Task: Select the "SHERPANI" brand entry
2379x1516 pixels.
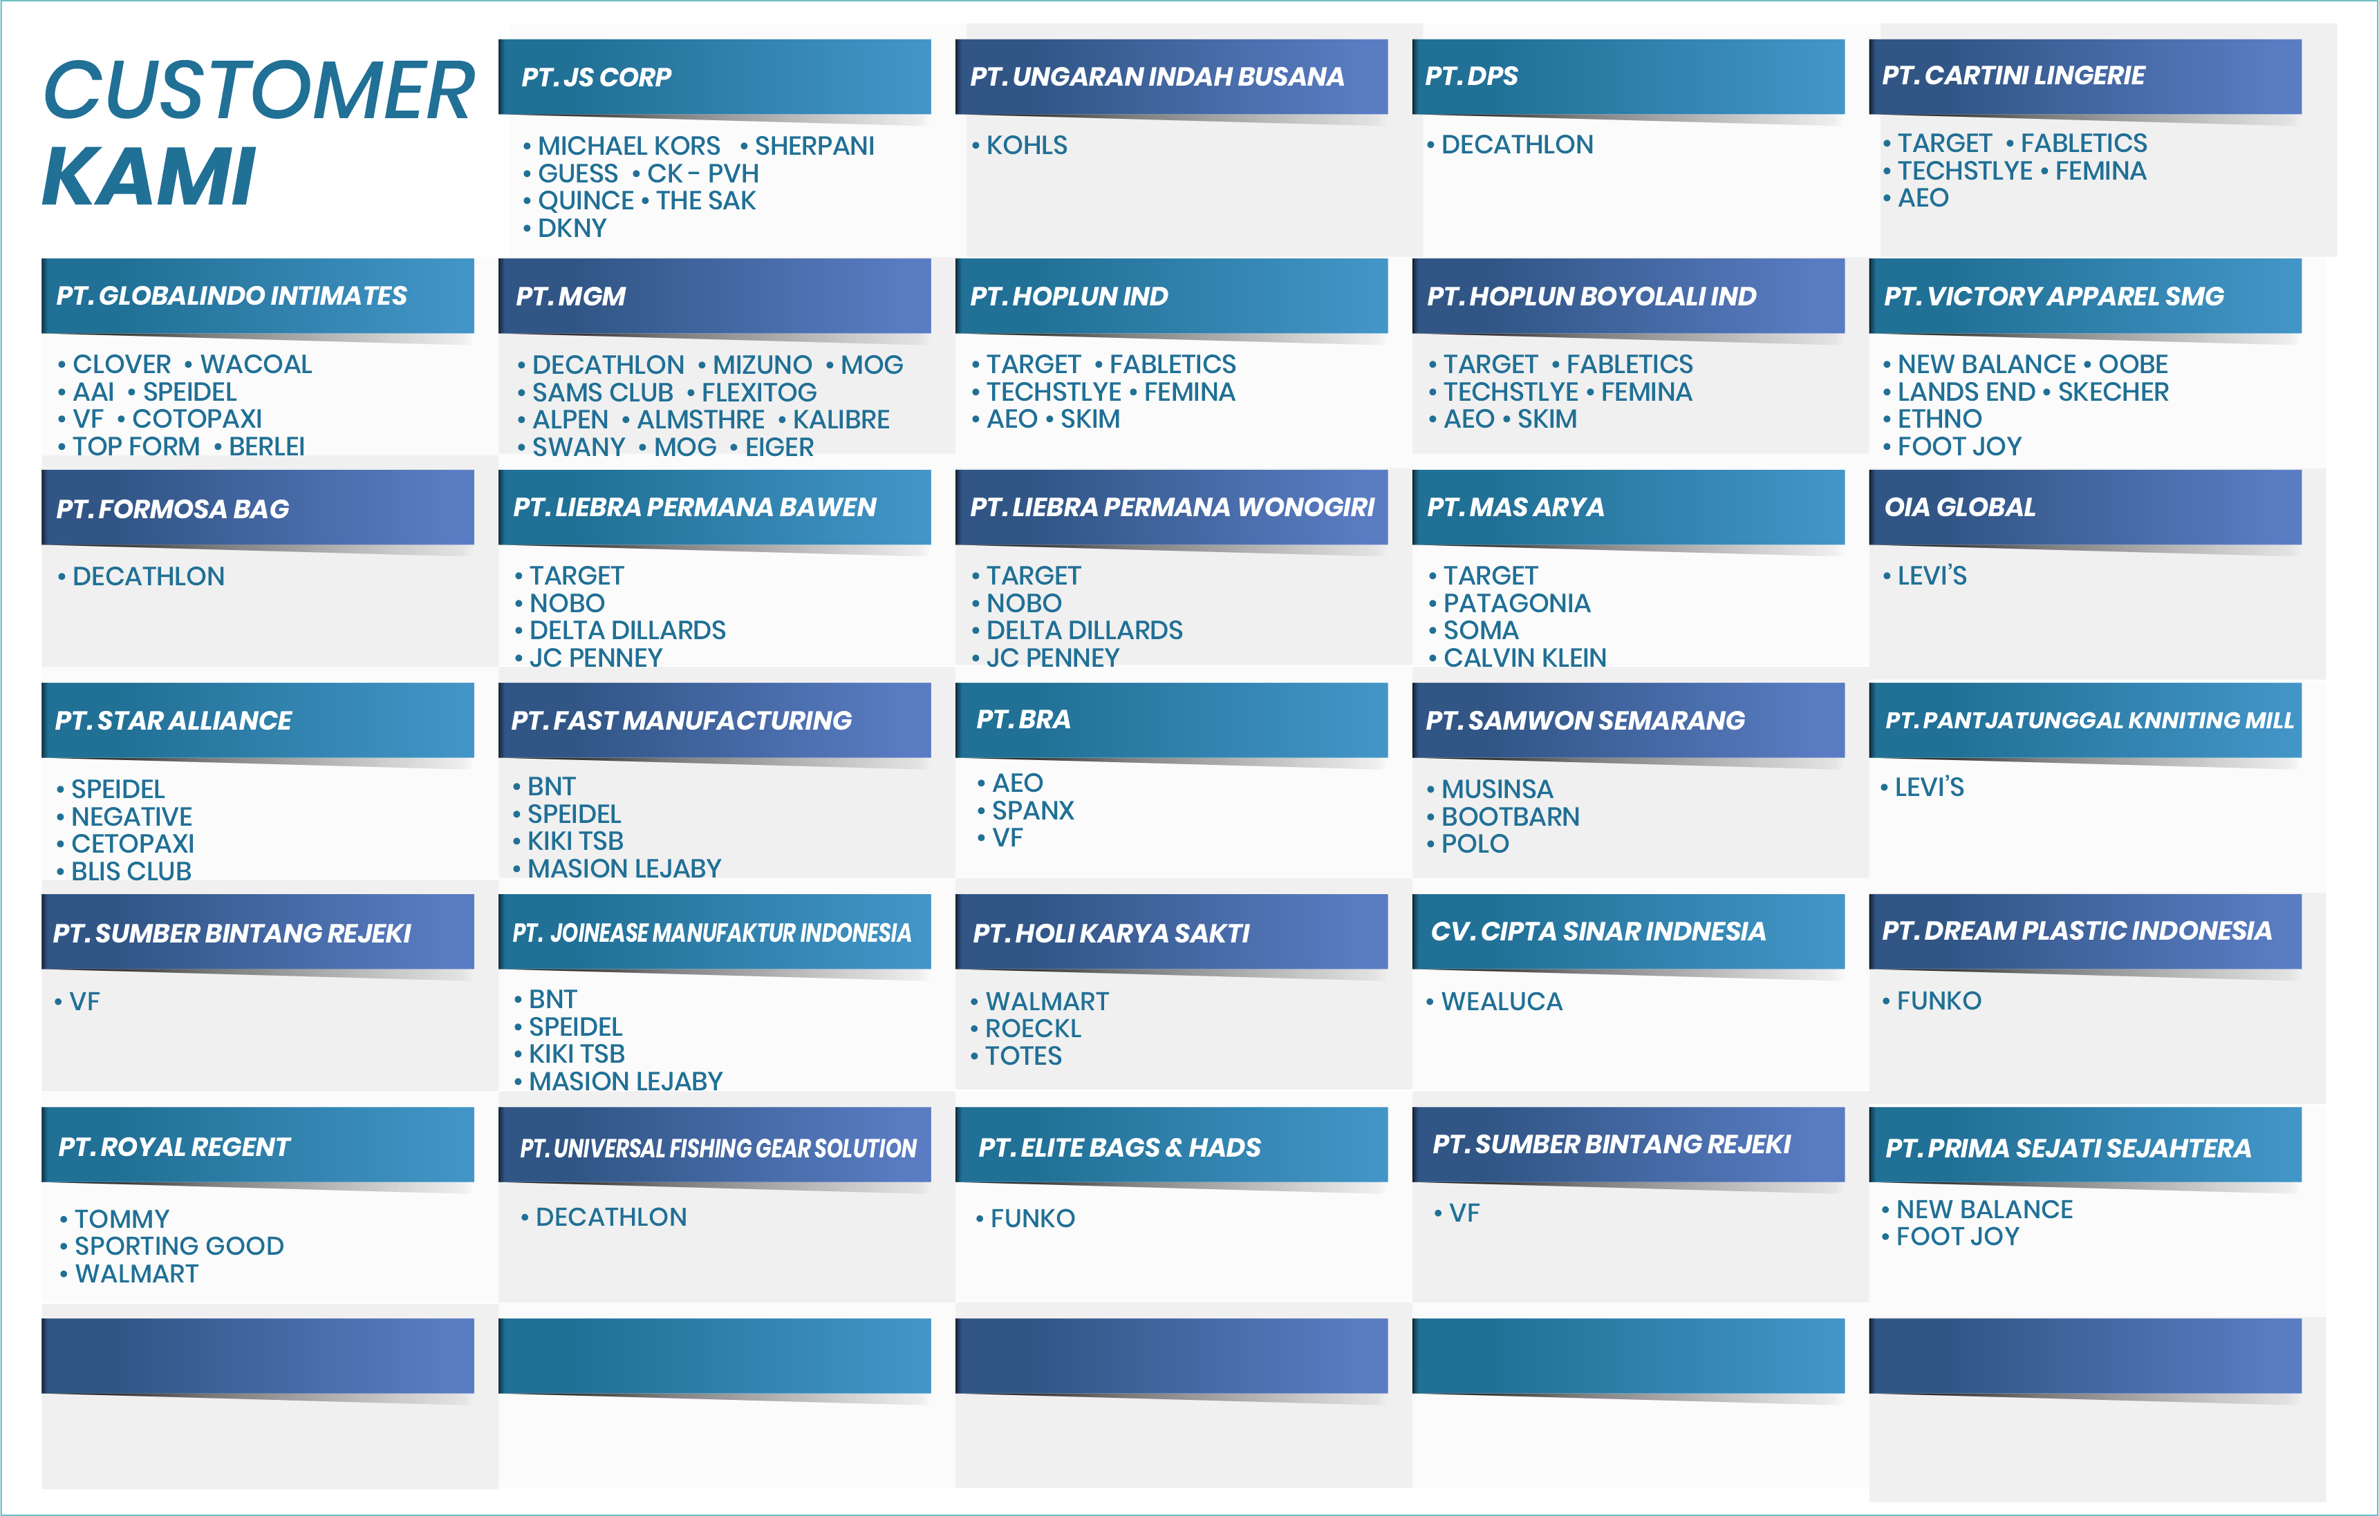Action: (814, 146)
